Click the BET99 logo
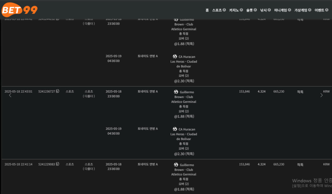 (x=20, y=10)
